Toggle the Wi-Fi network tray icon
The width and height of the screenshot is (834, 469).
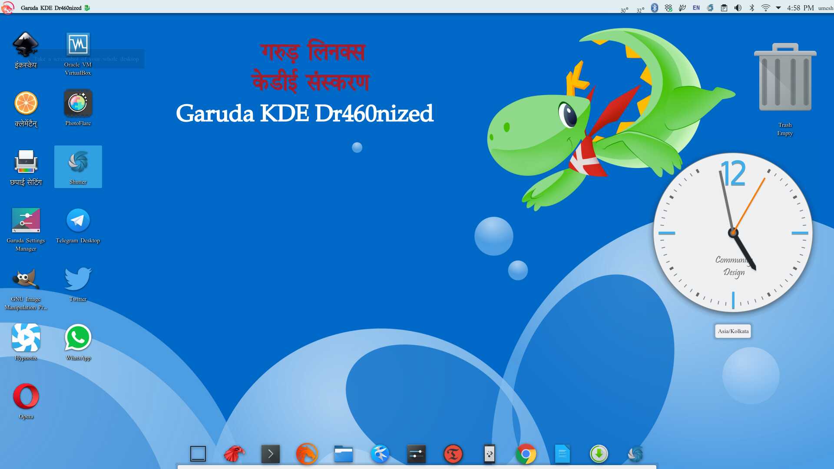[766, 8]
